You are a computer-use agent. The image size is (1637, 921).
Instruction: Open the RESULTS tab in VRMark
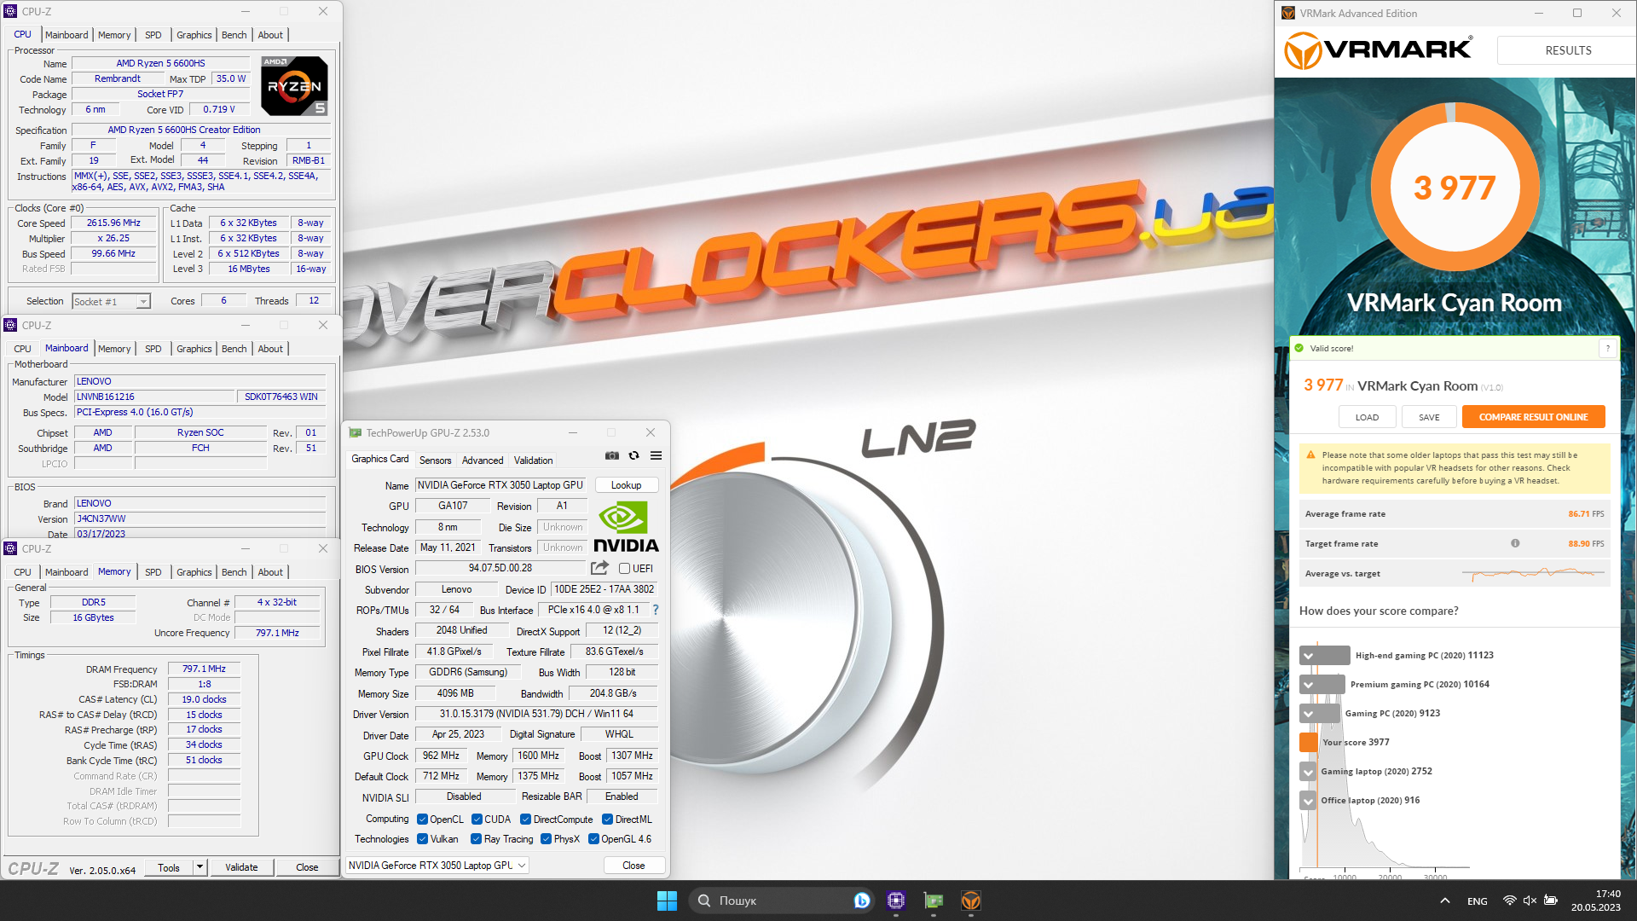(x=1568, y=50)
